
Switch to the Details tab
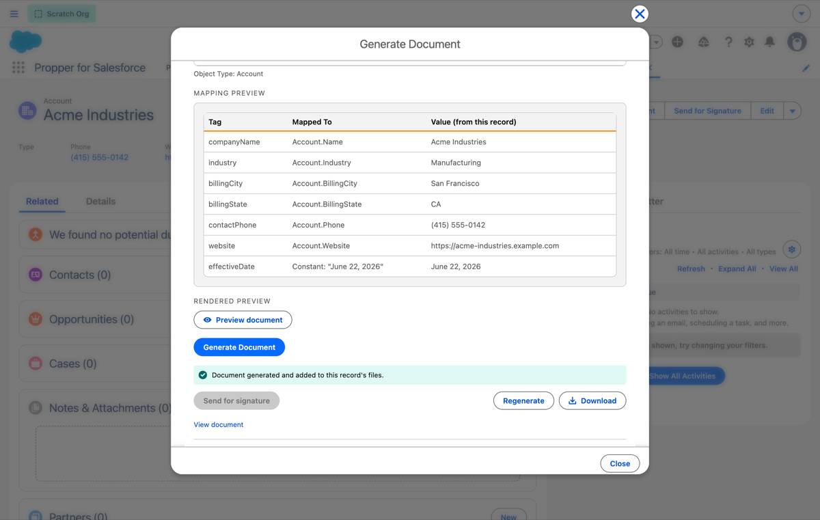click(100, 202)
